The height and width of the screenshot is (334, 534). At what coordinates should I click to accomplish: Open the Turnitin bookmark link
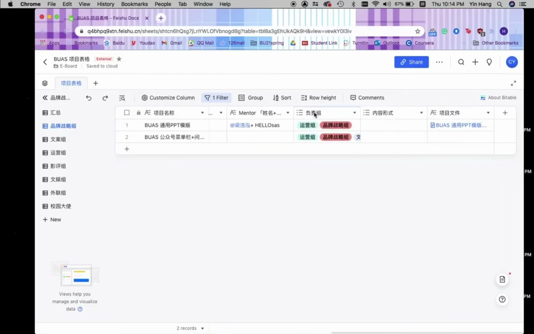click(360, 43)
